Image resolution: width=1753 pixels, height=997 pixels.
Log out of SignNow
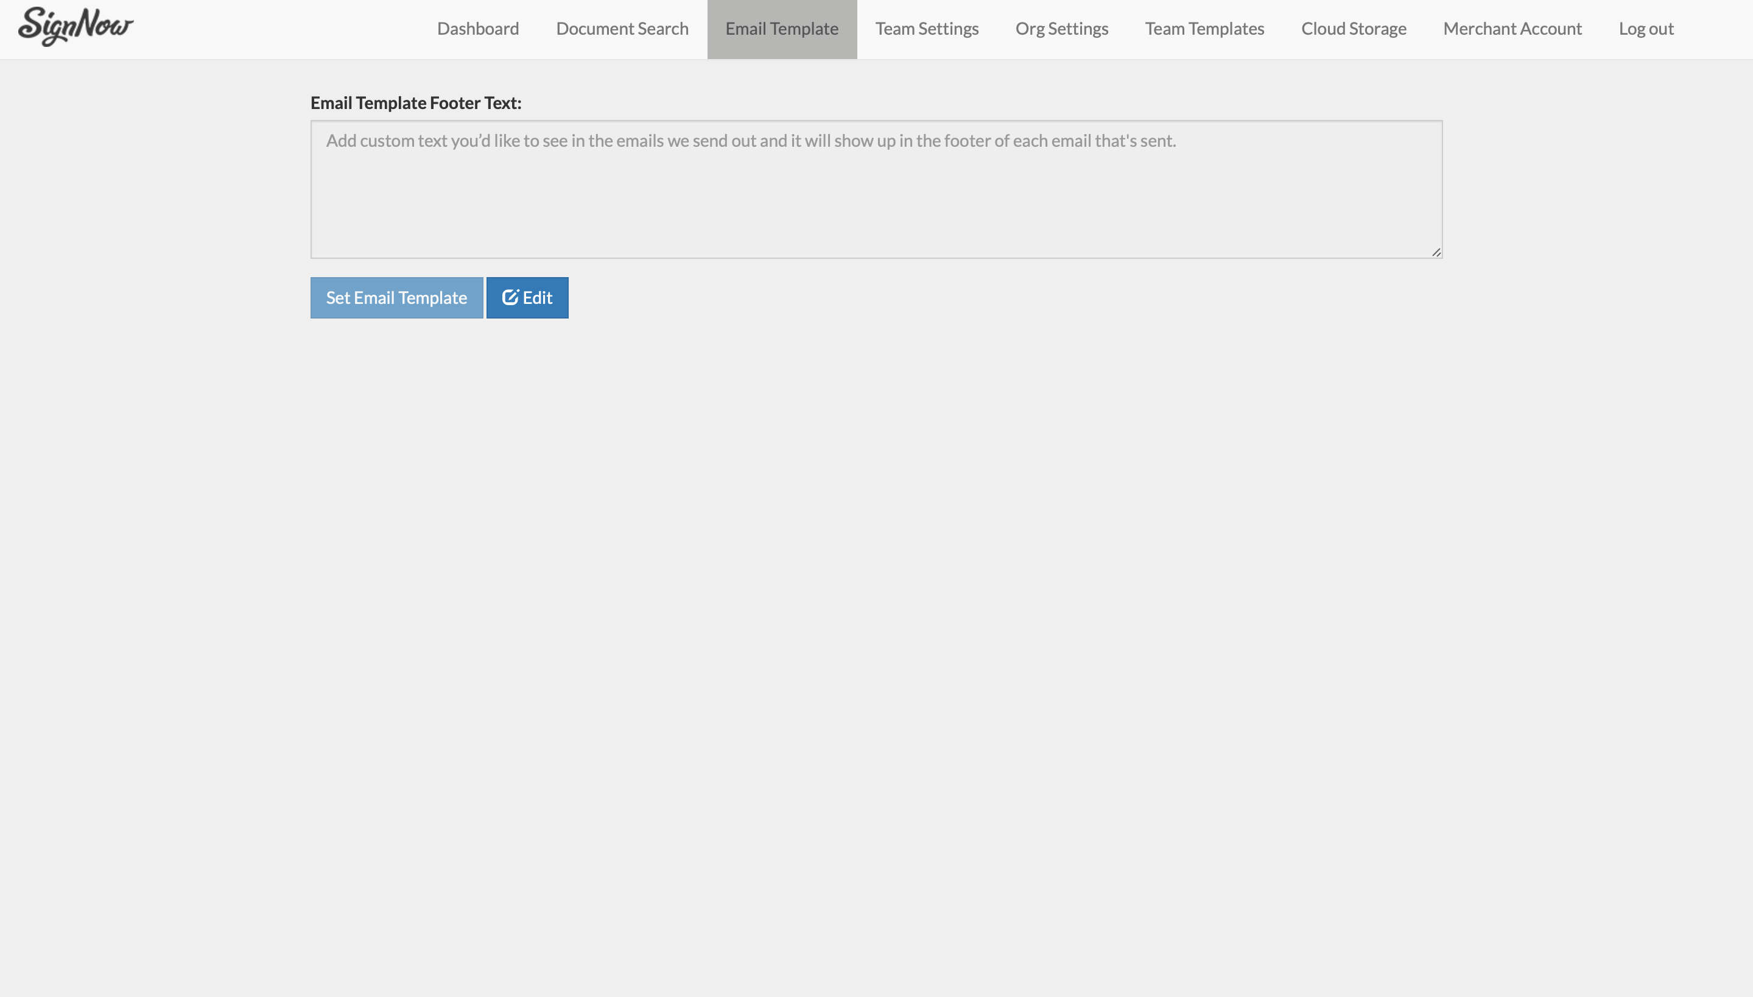pos(1646,29)
